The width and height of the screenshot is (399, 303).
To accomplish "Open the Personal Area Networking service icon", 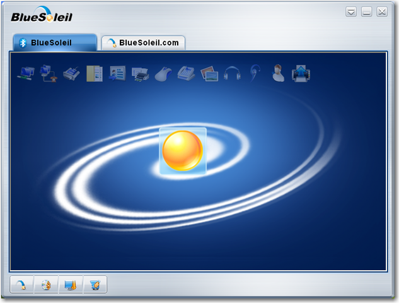I will coord(26,73).
